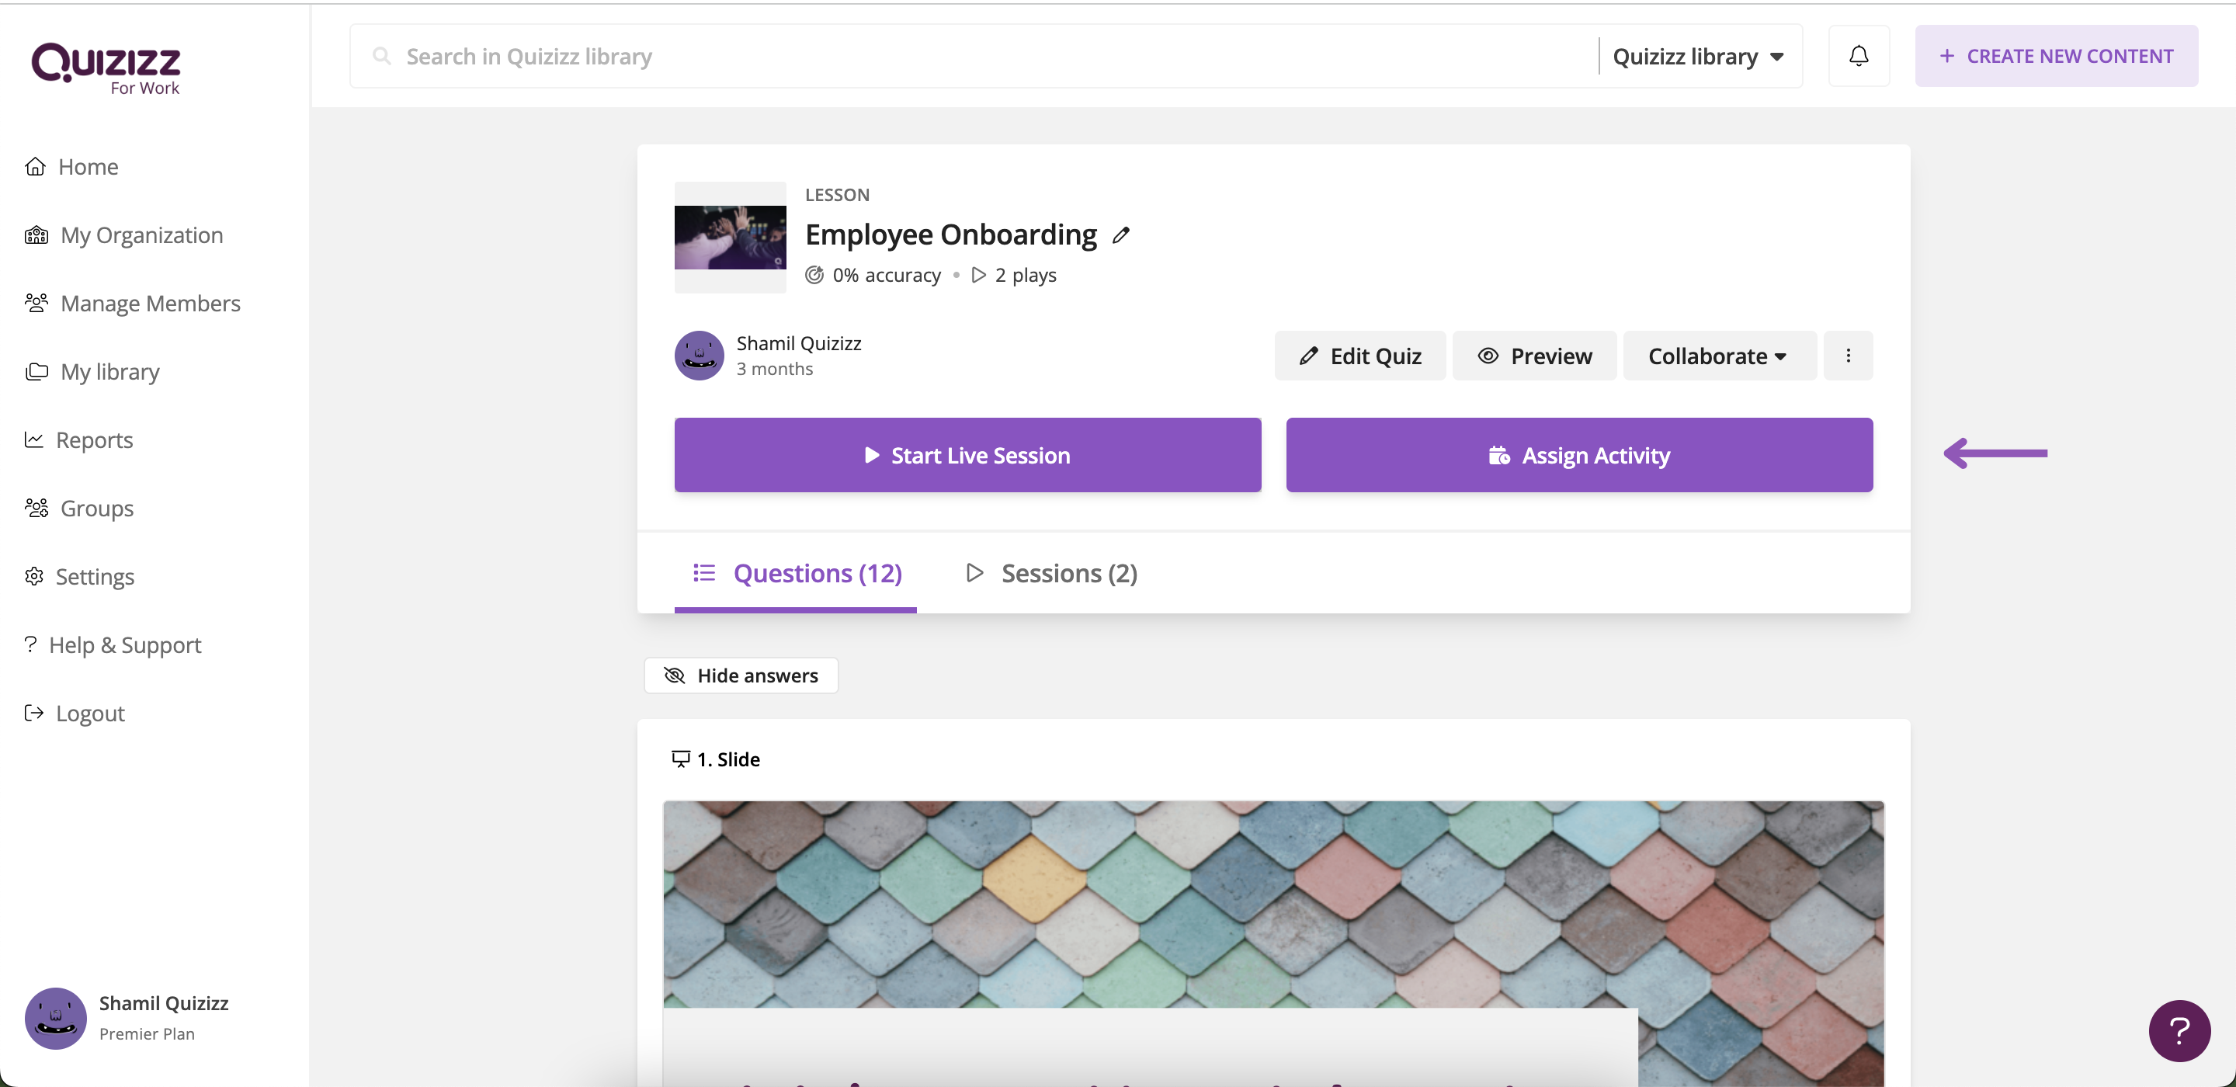Click the purple help question mark bubble
Viewport: 2236px width, 1087px height.
click(2179, 1030)
